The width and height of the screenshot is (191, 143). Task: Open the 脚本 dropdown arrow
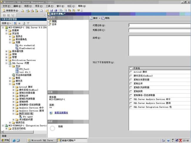(100, 18)
